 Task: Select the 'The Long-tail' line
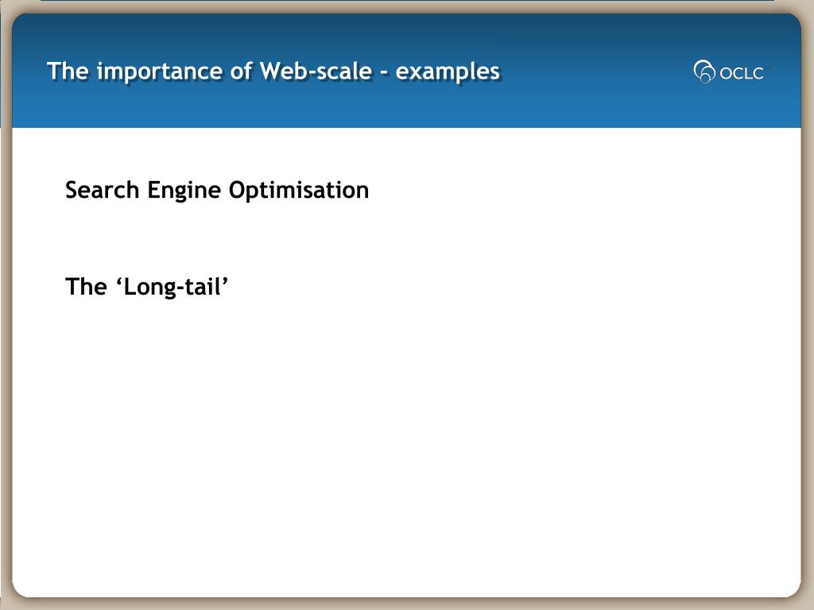click(147, 287)
